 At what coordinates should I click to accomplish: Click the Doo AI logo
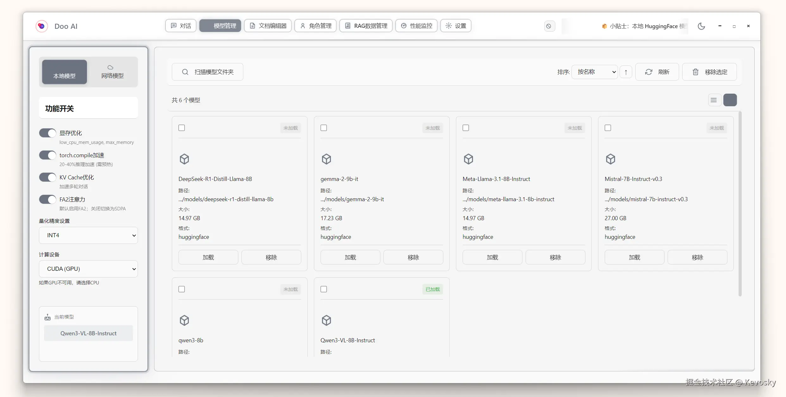(41, 26)
